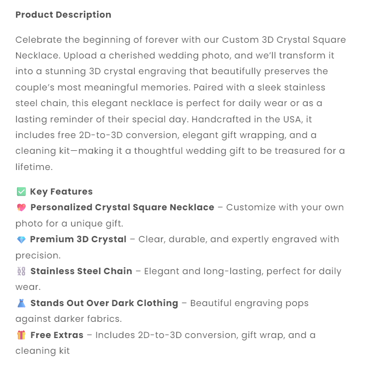Image resolution: width=366 pixels, height=369 pixels.
Task: Click the word 'lifetime' ending the paragraph
Action: click(x=33, y=167)
